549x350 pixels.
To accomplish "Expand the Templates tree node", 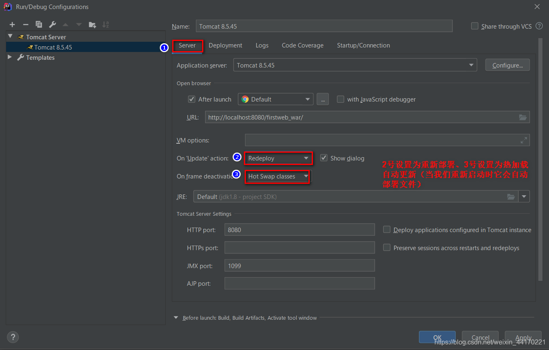I will point(10,57).
